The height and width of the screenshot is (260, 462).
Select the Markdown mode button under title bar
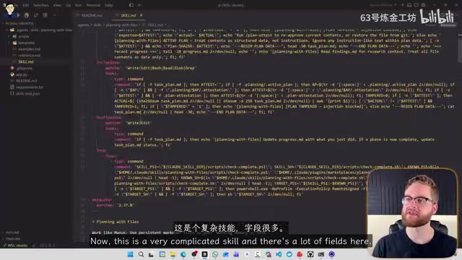[x=448, y=25]
